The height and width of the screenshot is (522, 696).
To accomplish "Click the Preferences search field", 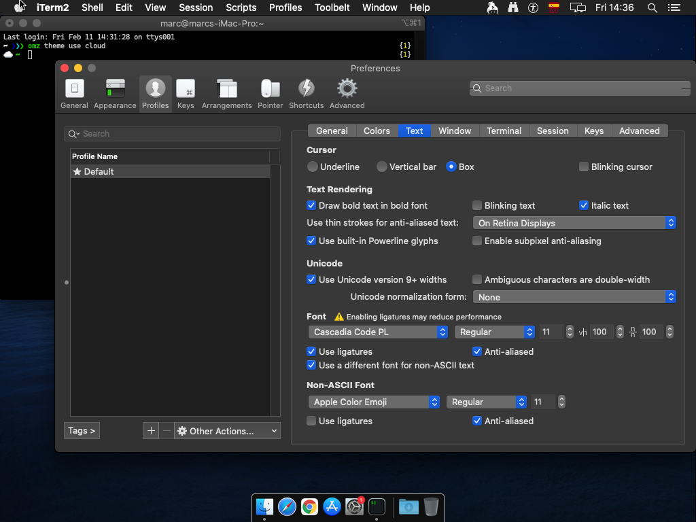I will coord(580,88).
